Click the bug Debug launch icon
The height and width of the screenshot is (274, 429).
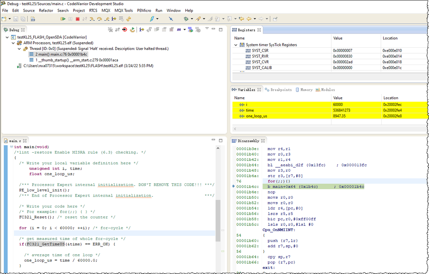(186, 19)
